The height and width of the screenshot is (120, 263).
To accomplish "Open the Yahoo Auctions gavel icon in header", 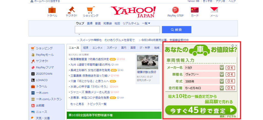I will [x=71, y=10].
